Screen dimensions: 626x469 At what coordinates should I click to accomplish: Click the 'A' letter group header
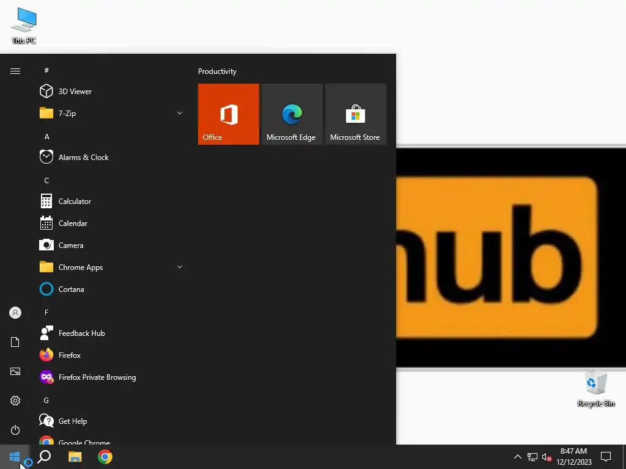[46, 136]
